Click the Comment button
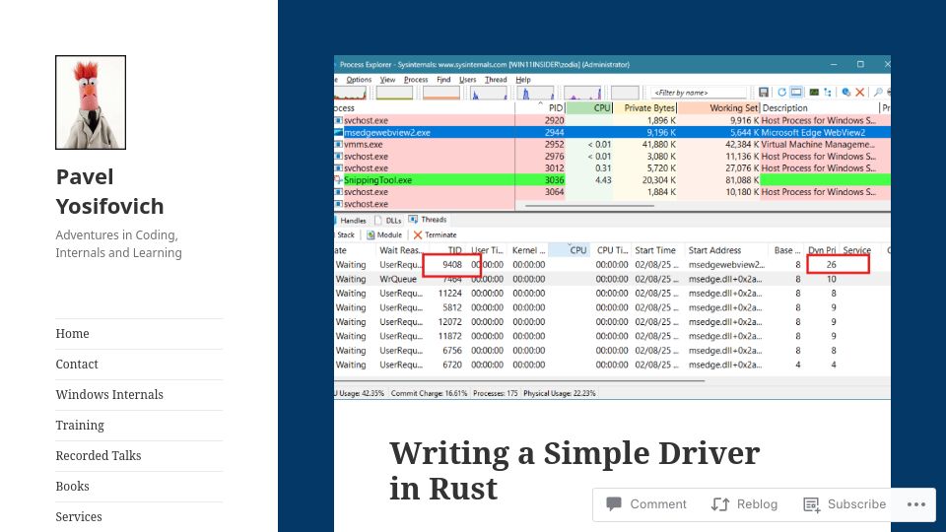 tap(646, 504)
